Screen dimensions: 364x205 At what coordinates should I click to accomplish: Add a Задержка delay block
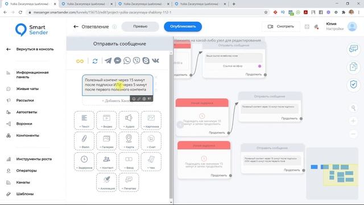84,162
